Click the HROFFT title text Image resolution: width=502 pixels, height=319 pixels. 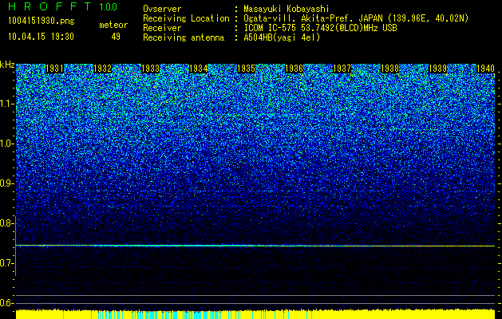[x=49, y=6]
